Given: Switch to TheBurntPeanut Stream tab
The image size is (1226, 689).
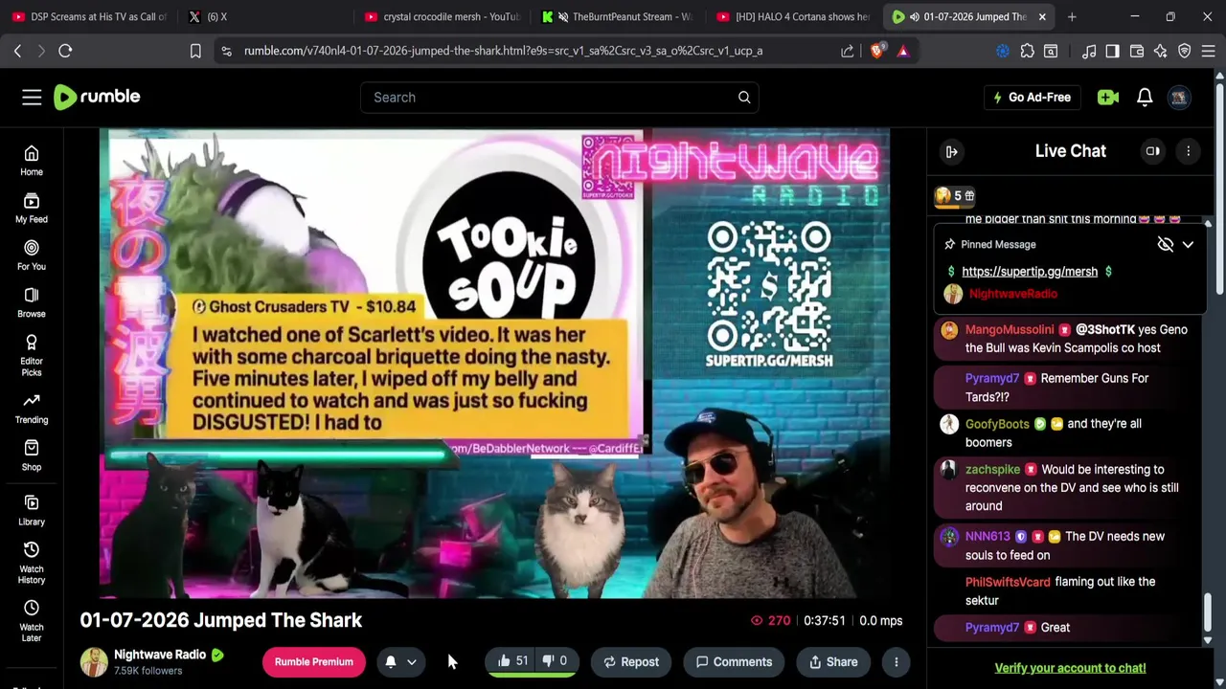Looking at the screenshot, I should click(x=618, y=16).
